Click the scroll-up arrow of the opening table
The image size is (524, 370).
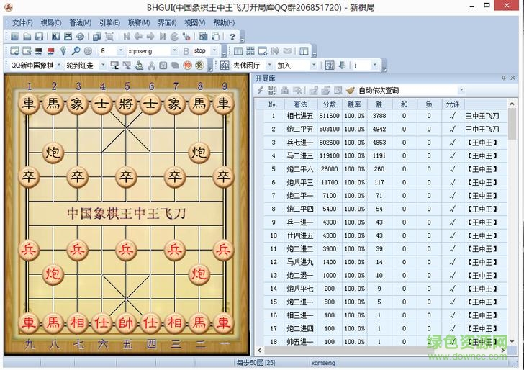512,104
